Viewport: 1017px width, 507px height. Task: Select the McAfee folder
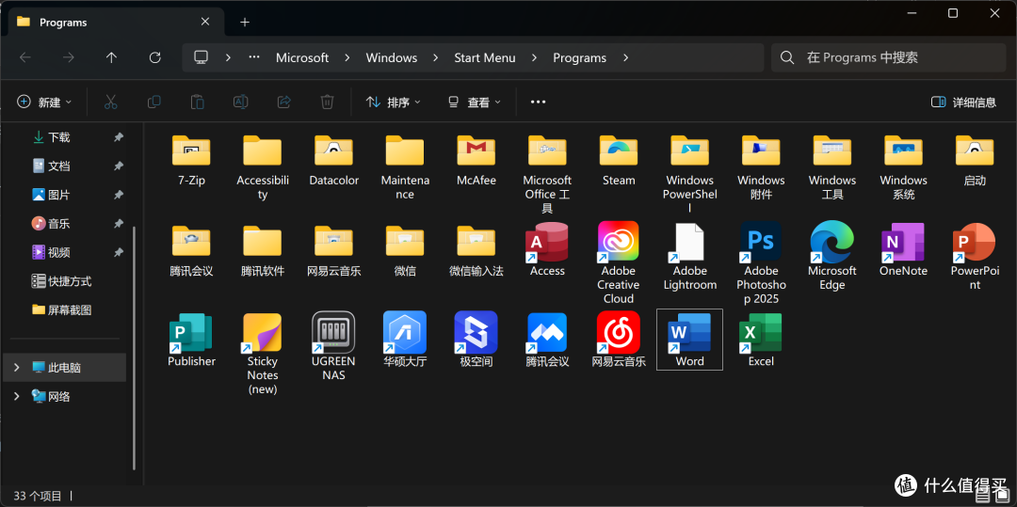point(476,160)
